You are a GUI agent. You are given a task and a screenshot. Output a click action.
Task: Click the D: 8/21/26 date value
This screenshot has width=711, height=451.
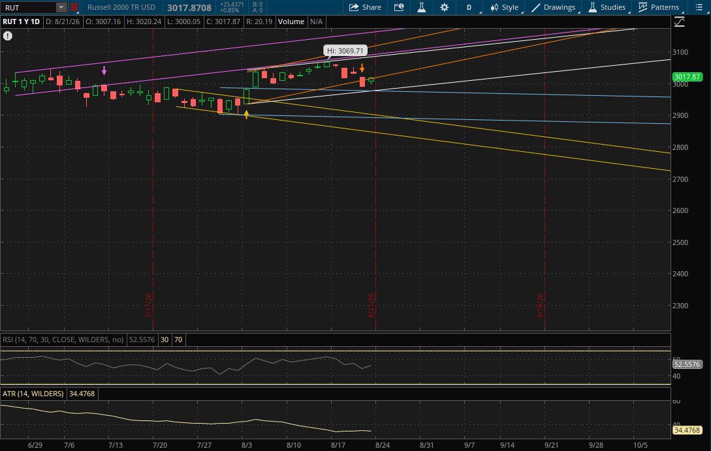[63, 22]
